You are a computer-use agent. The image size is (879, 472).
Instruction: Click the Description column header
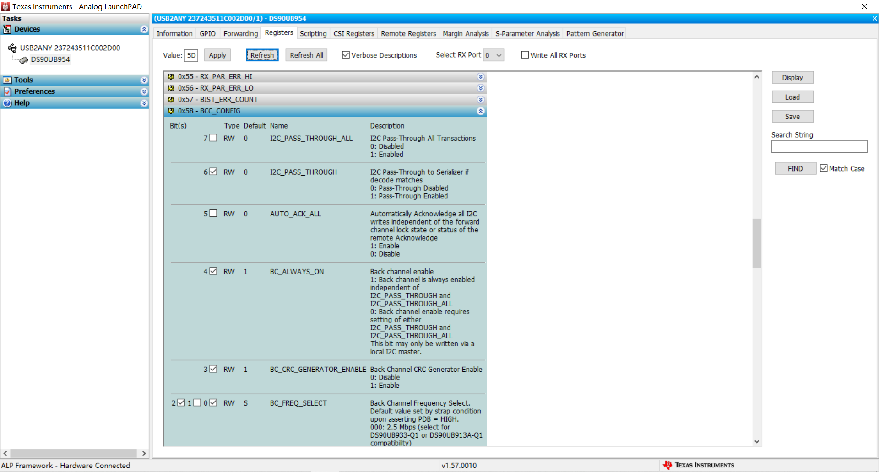click(x=387, y=126)
